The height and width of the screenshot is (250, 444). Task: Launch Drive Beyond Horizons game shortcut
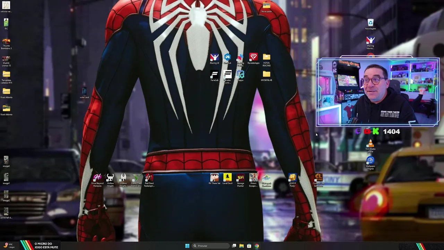(x=97, y=181)
